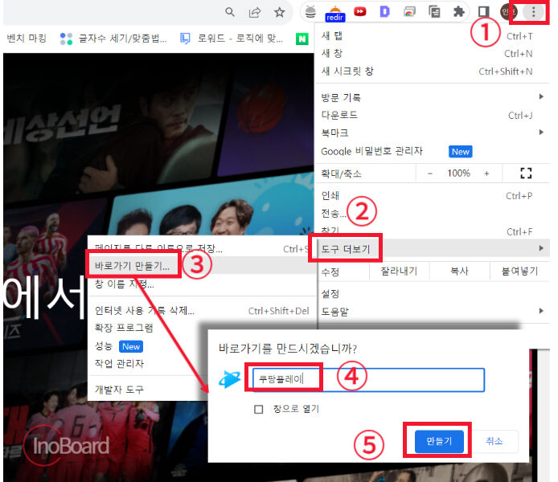
Task: Click the magnifier search icon in address bar
Action: pos(230,12)
